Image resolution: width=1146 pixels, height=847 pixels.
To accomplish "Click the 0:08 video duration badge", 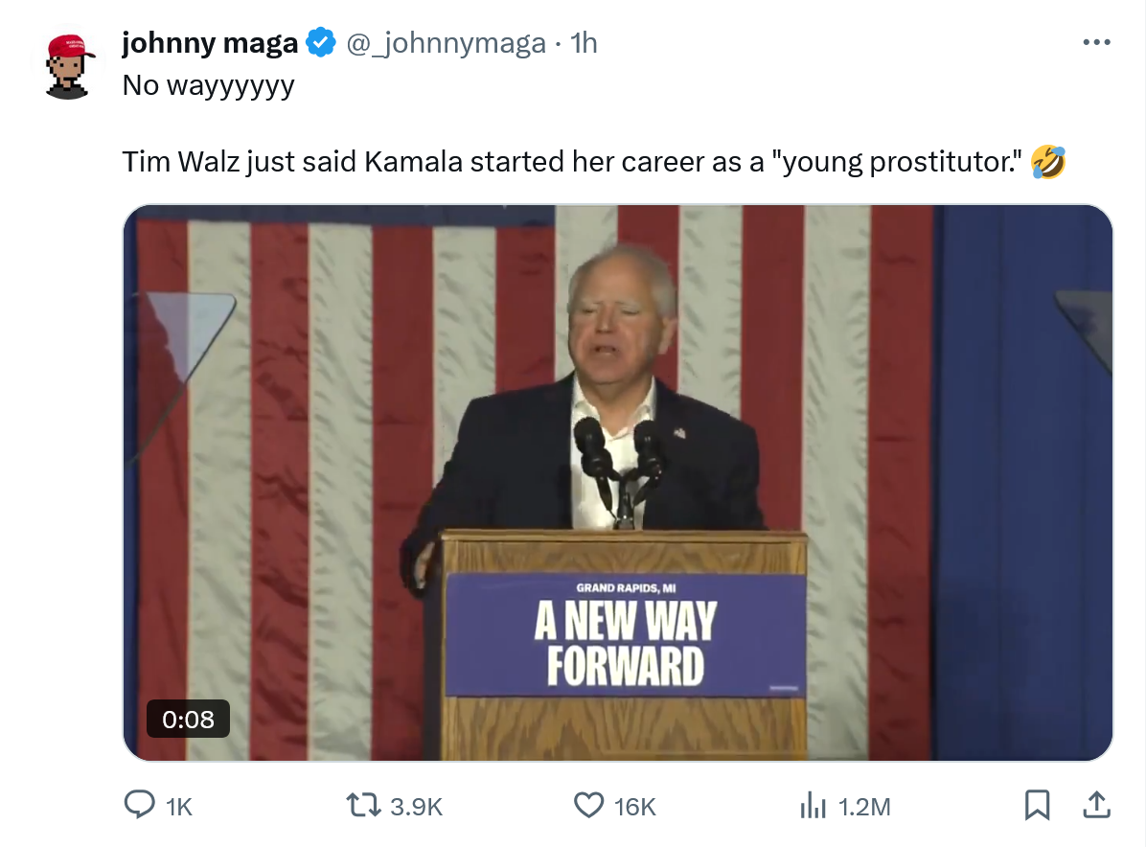I will pyautogui.click(x=188, y=719).
